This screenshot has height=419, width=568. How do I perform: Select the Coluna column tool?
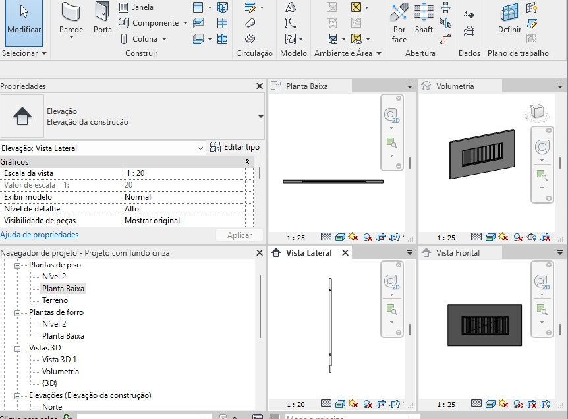(x=139, y=39)
